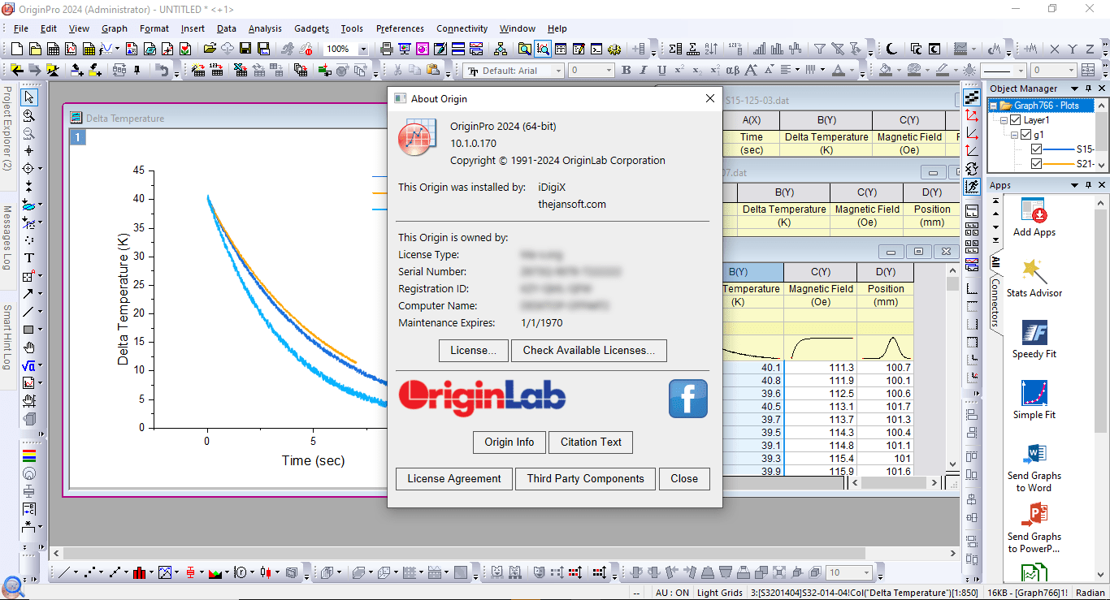Open the Help menu
Viewport: 1110px width, 600px height.
(557, 28)
